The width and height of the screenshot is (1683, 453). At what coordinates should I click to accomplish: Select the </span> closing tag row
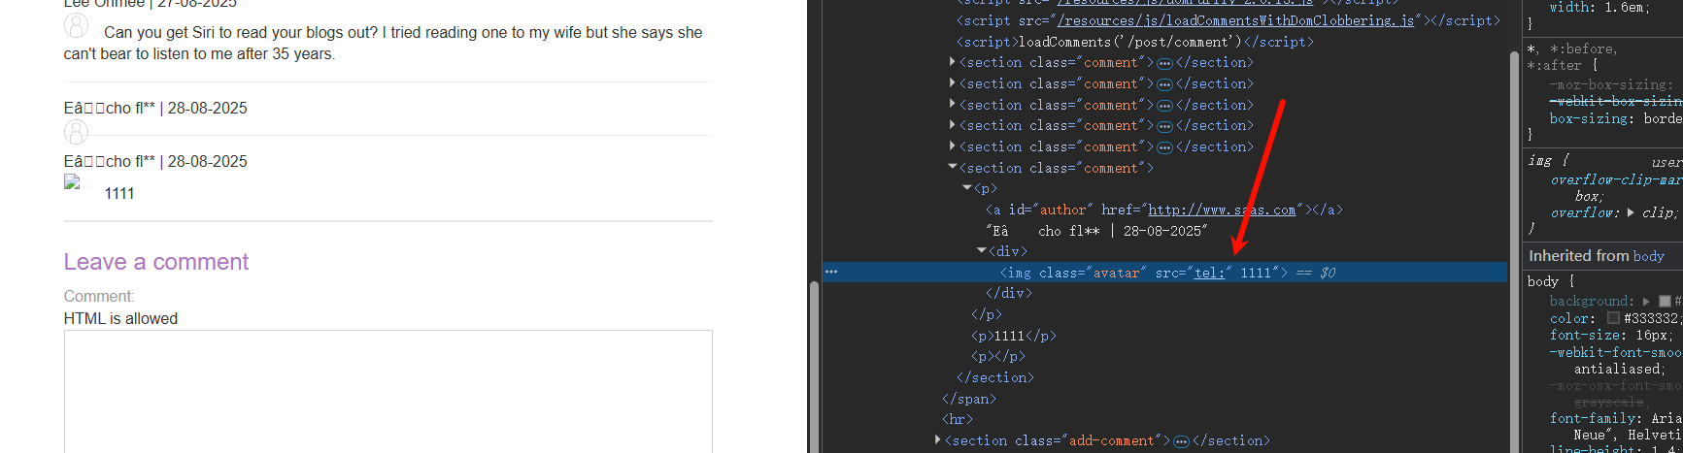(968, 399)
